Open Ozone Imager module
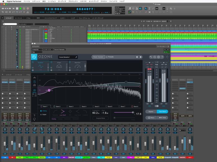This screenshot has width=217, height=162. (x=59, y=66)
